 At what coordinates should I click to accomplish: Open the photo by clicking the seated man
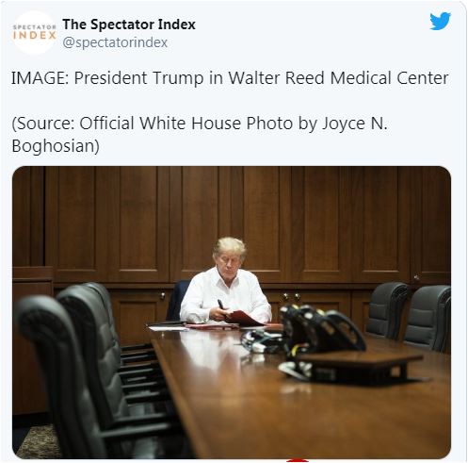click(x=226, y=280)
